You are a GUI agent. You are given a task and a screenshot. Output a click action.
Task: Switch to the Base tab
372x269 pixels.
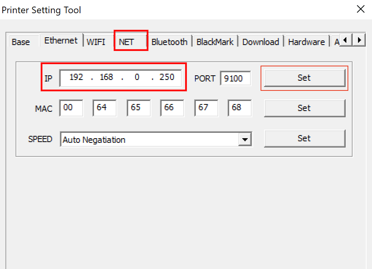[x=21, y=42]
